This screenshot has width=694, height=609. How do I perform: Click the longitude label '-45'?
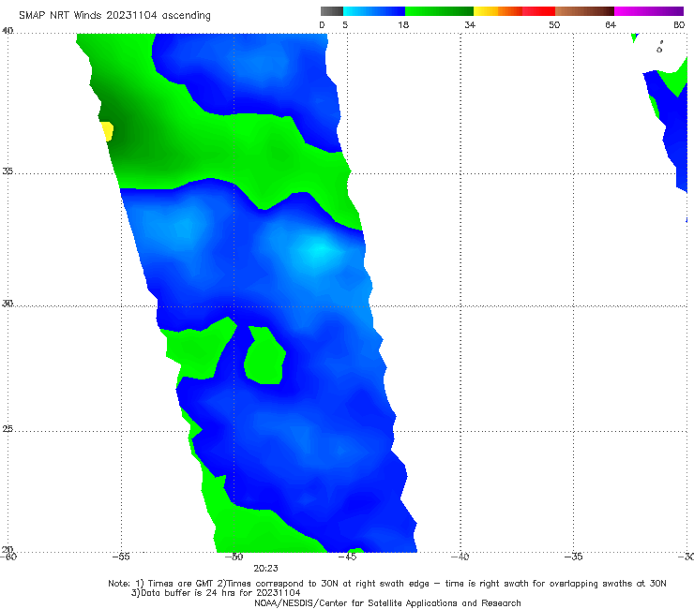point(347,557)
